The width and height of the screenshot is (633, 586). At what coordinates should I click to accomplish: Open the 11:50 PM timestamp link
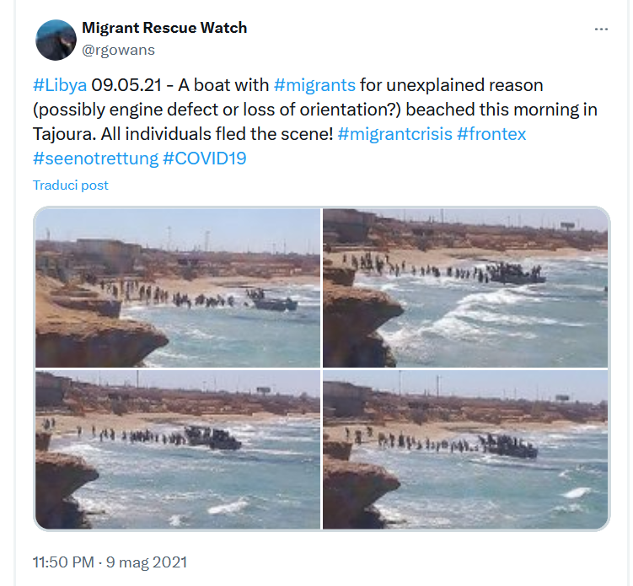pos(63,562)
